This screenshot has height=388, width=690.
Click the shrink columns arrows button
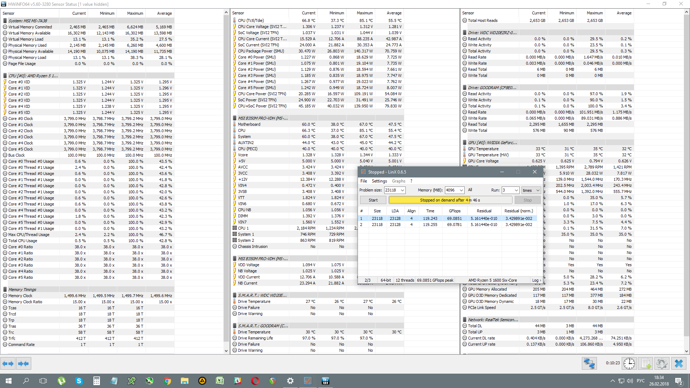pos(23,364)
